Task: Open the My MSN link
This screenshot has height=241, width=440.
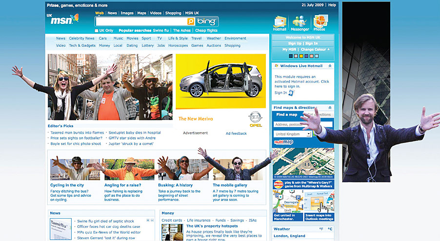Action: coord(289,49)
